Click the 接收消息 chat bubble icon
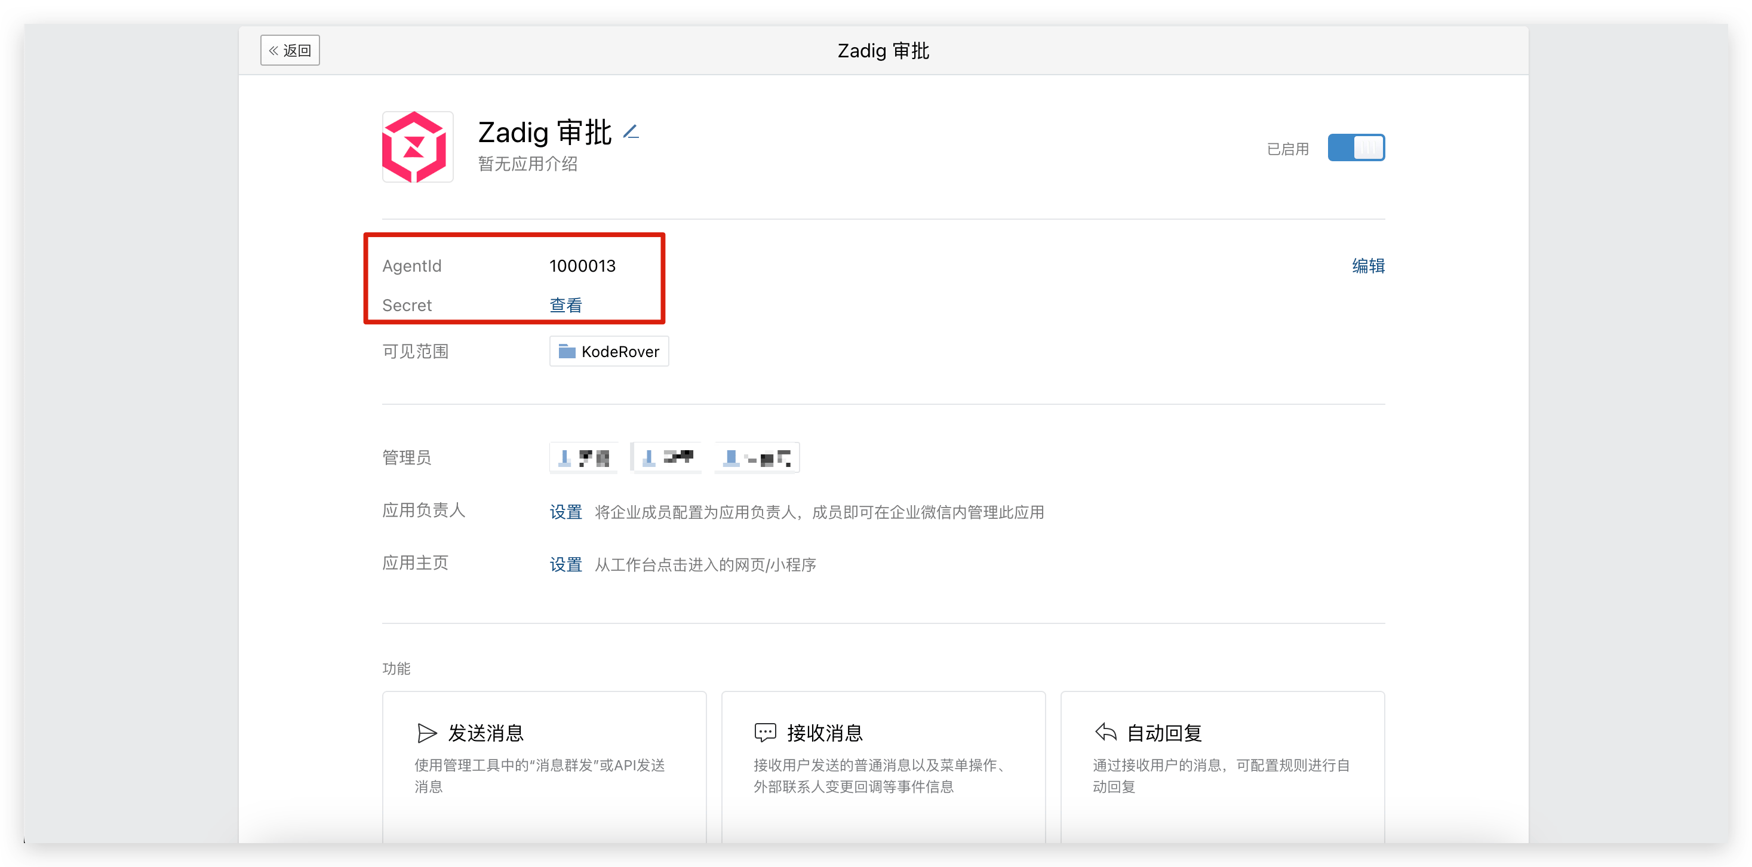1752x867 pixels. coord(764,733)
